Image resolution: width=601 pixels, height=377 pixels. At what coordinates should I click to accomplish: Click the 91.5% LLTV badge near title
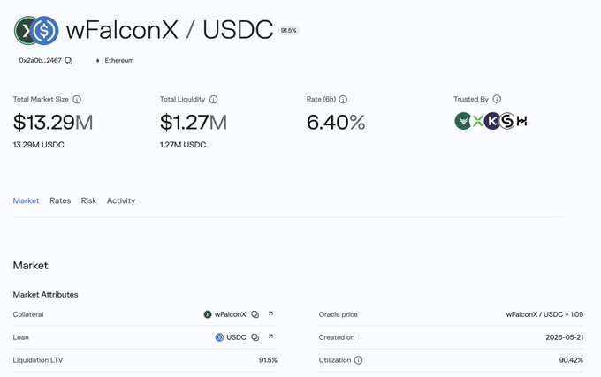[x=289, y=31]
